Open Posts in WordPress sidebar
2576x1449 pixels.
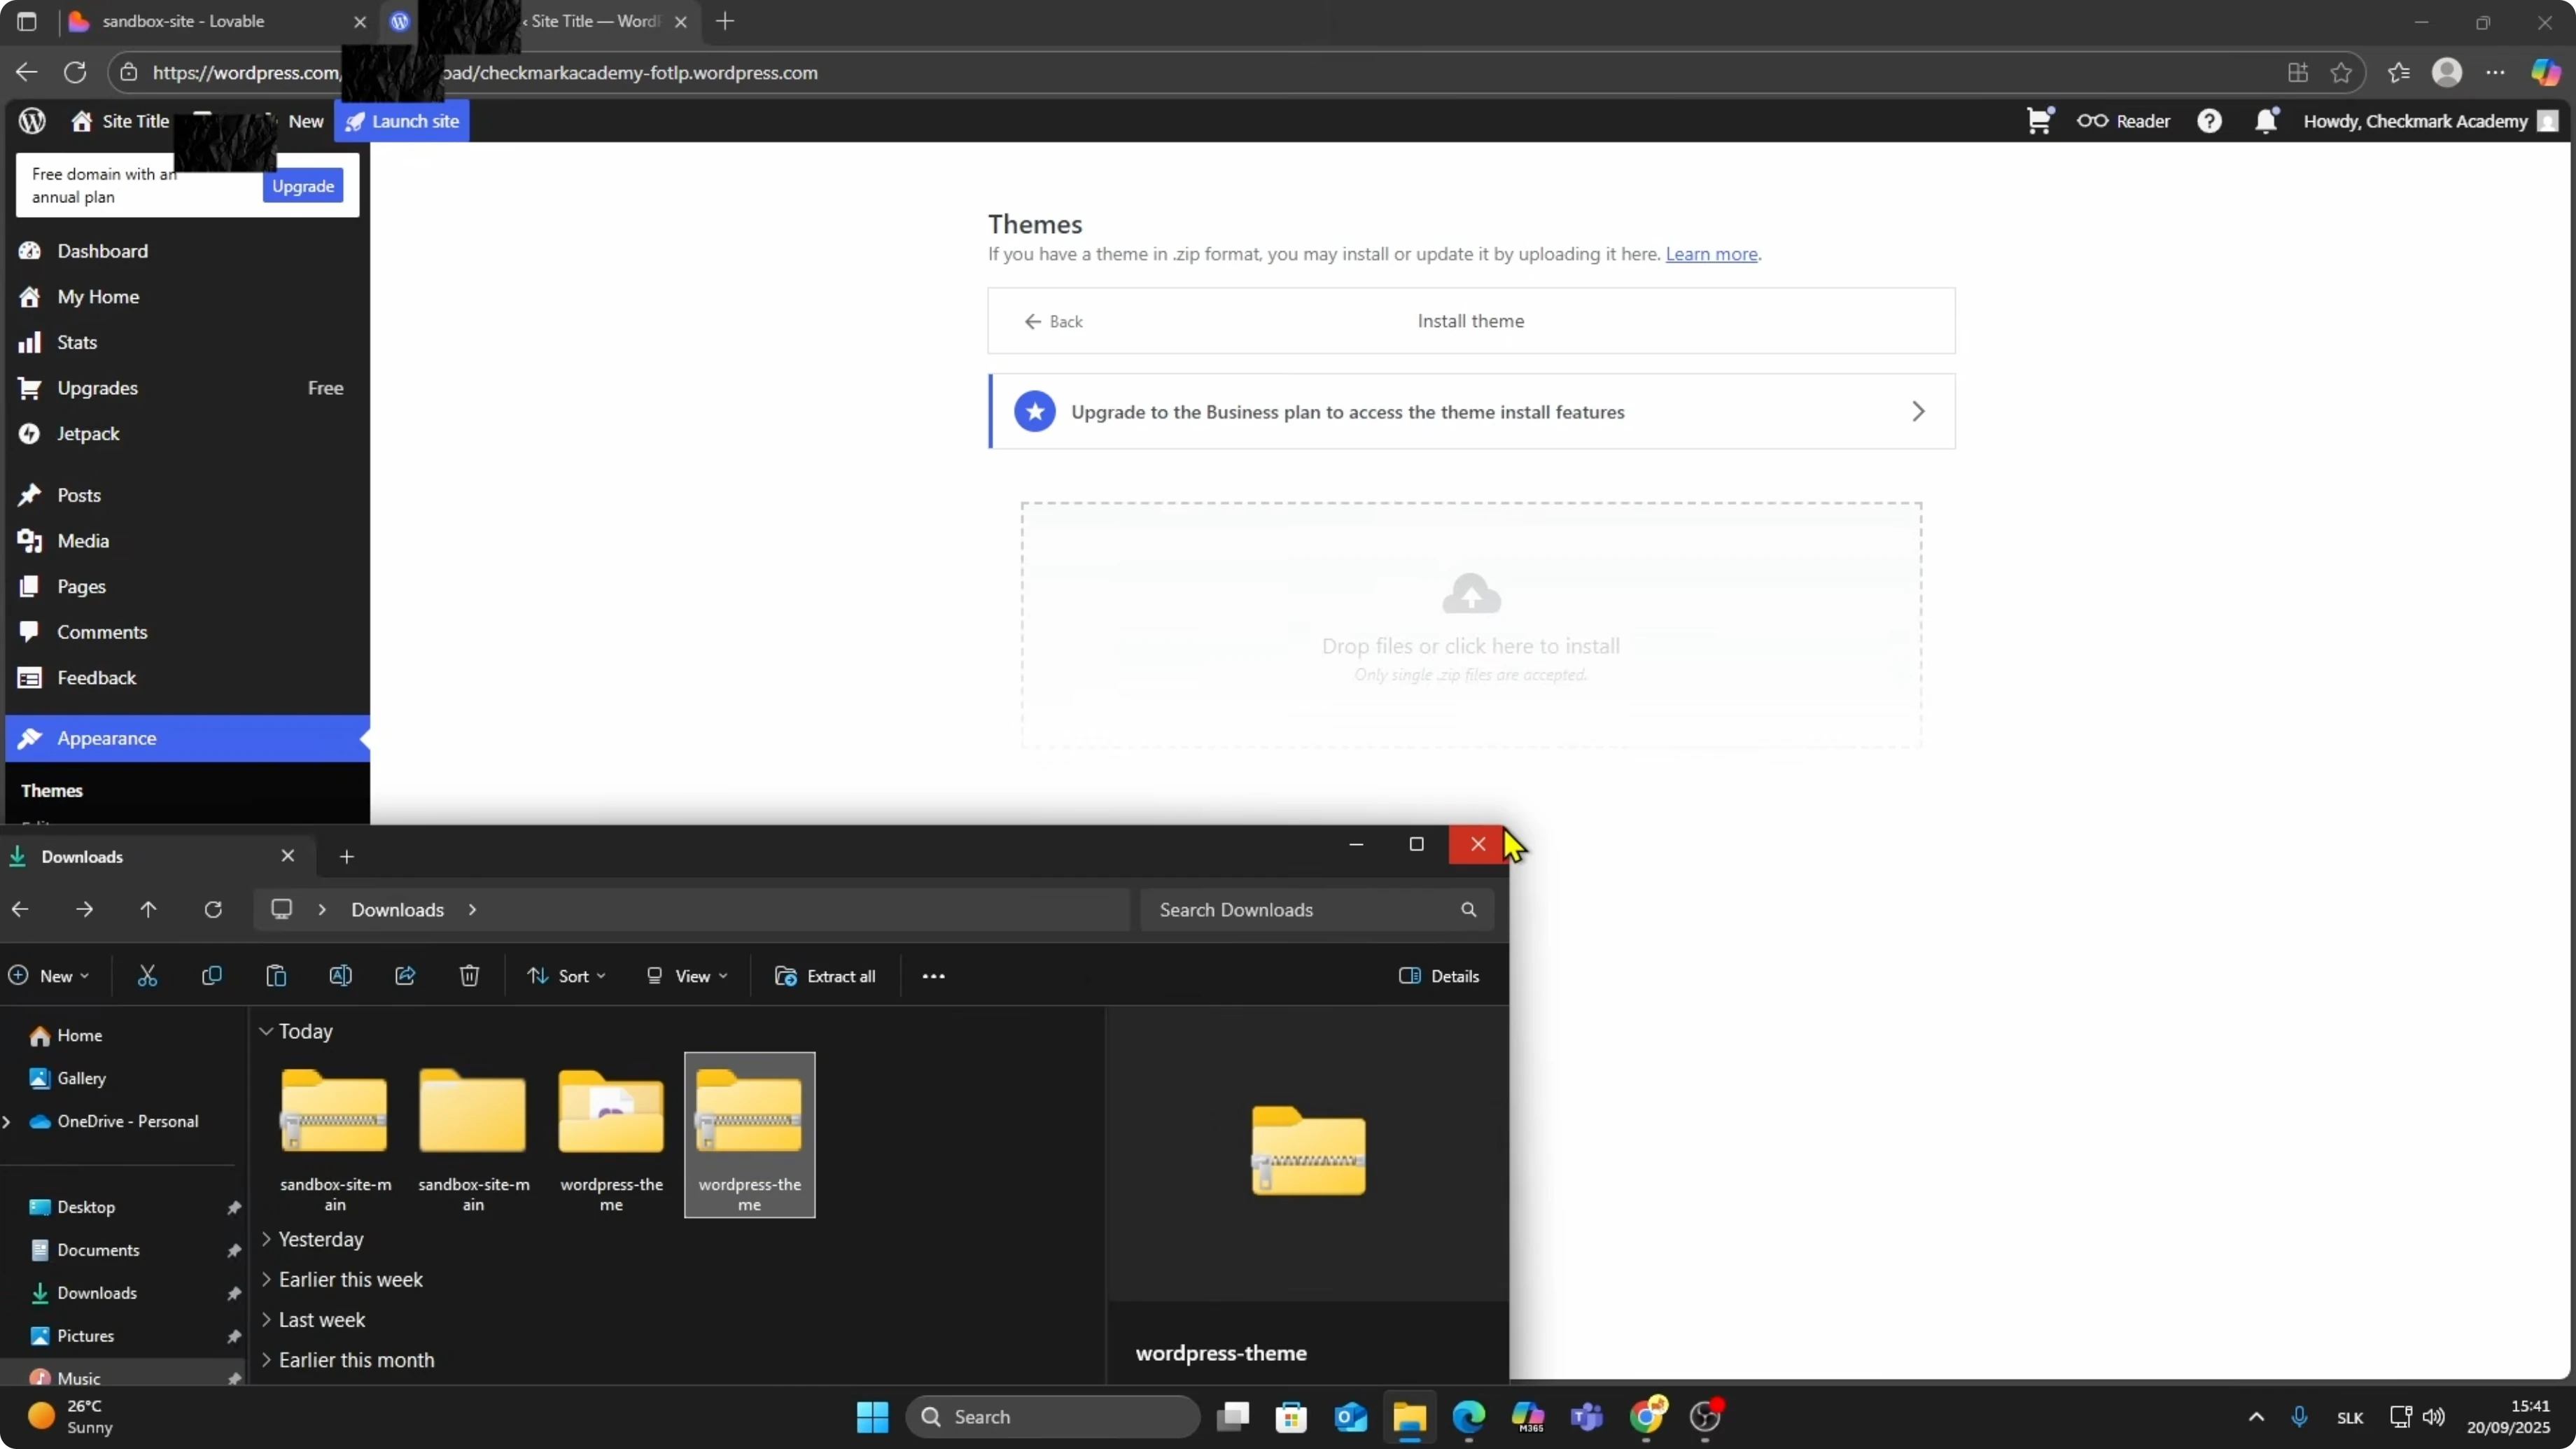click(187, 495)
